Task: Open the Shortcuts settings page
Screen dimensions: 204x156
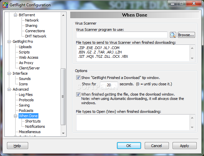Action: (33, 121)
